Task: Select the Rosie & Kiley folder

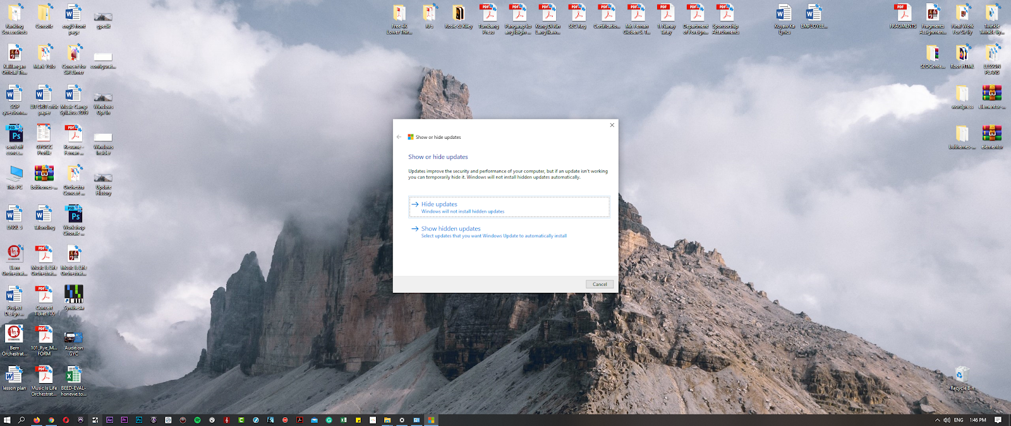Action: tap(458, 16)
